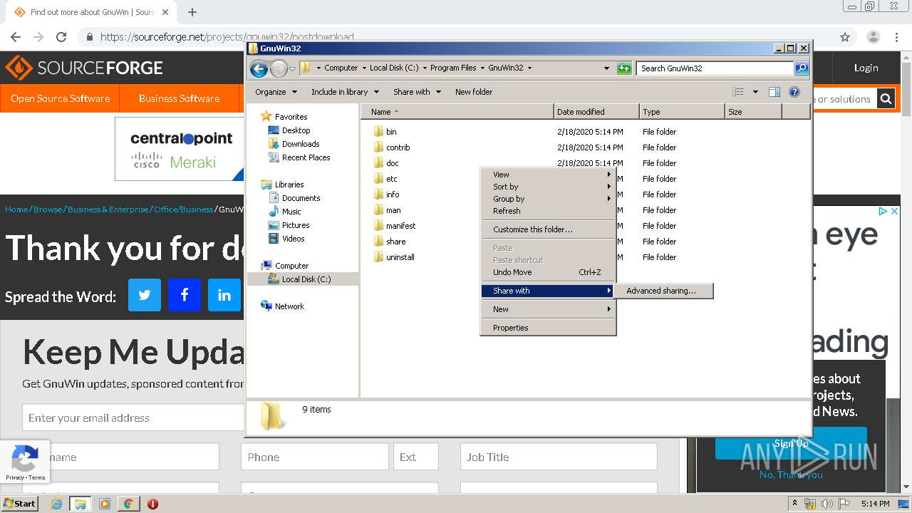Select the uninstall folder icon
912x513 pixels.
tap(378, 257)
